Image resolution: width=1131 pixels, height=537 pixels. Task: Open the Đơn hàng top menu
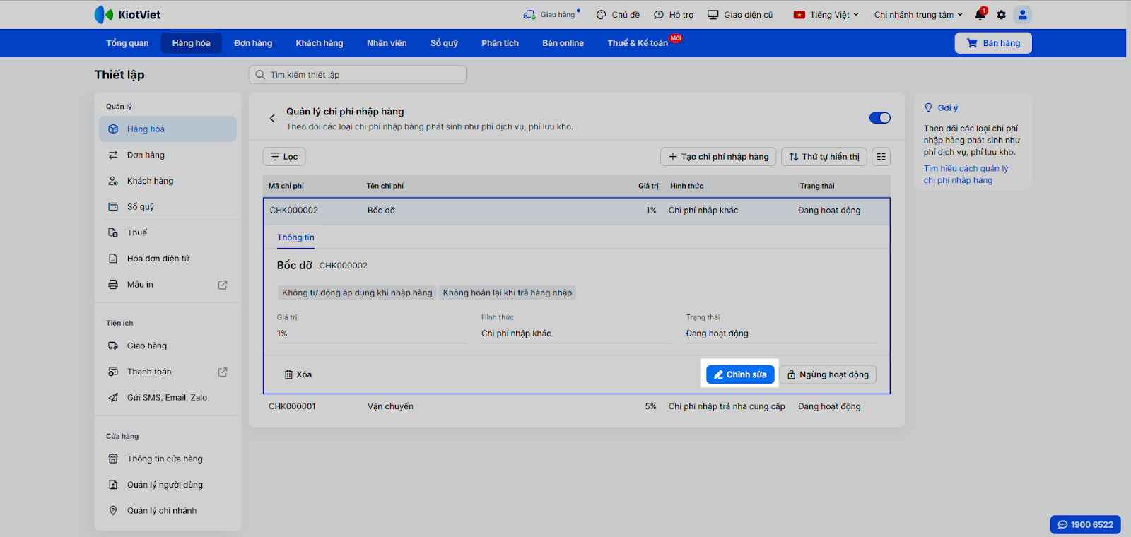(253, 43)
